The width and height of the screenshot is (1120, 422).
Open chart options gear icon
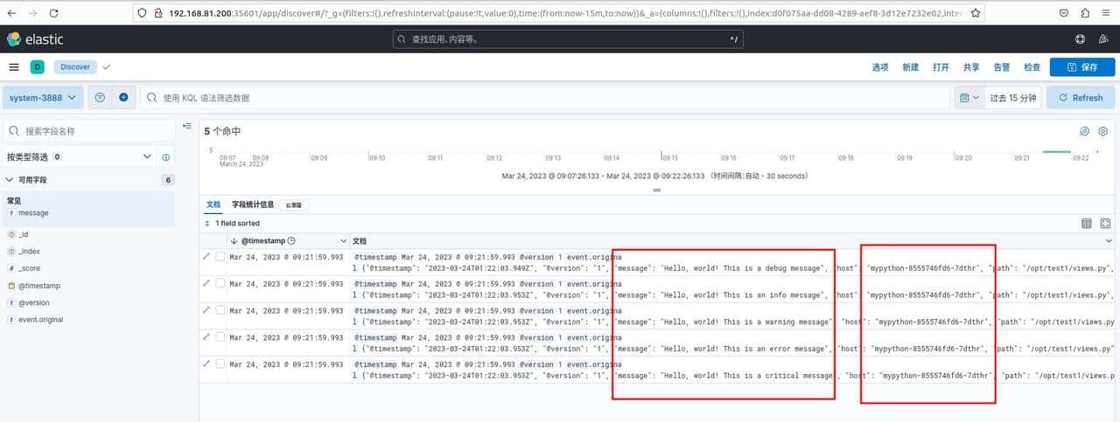pos(1103,131)
